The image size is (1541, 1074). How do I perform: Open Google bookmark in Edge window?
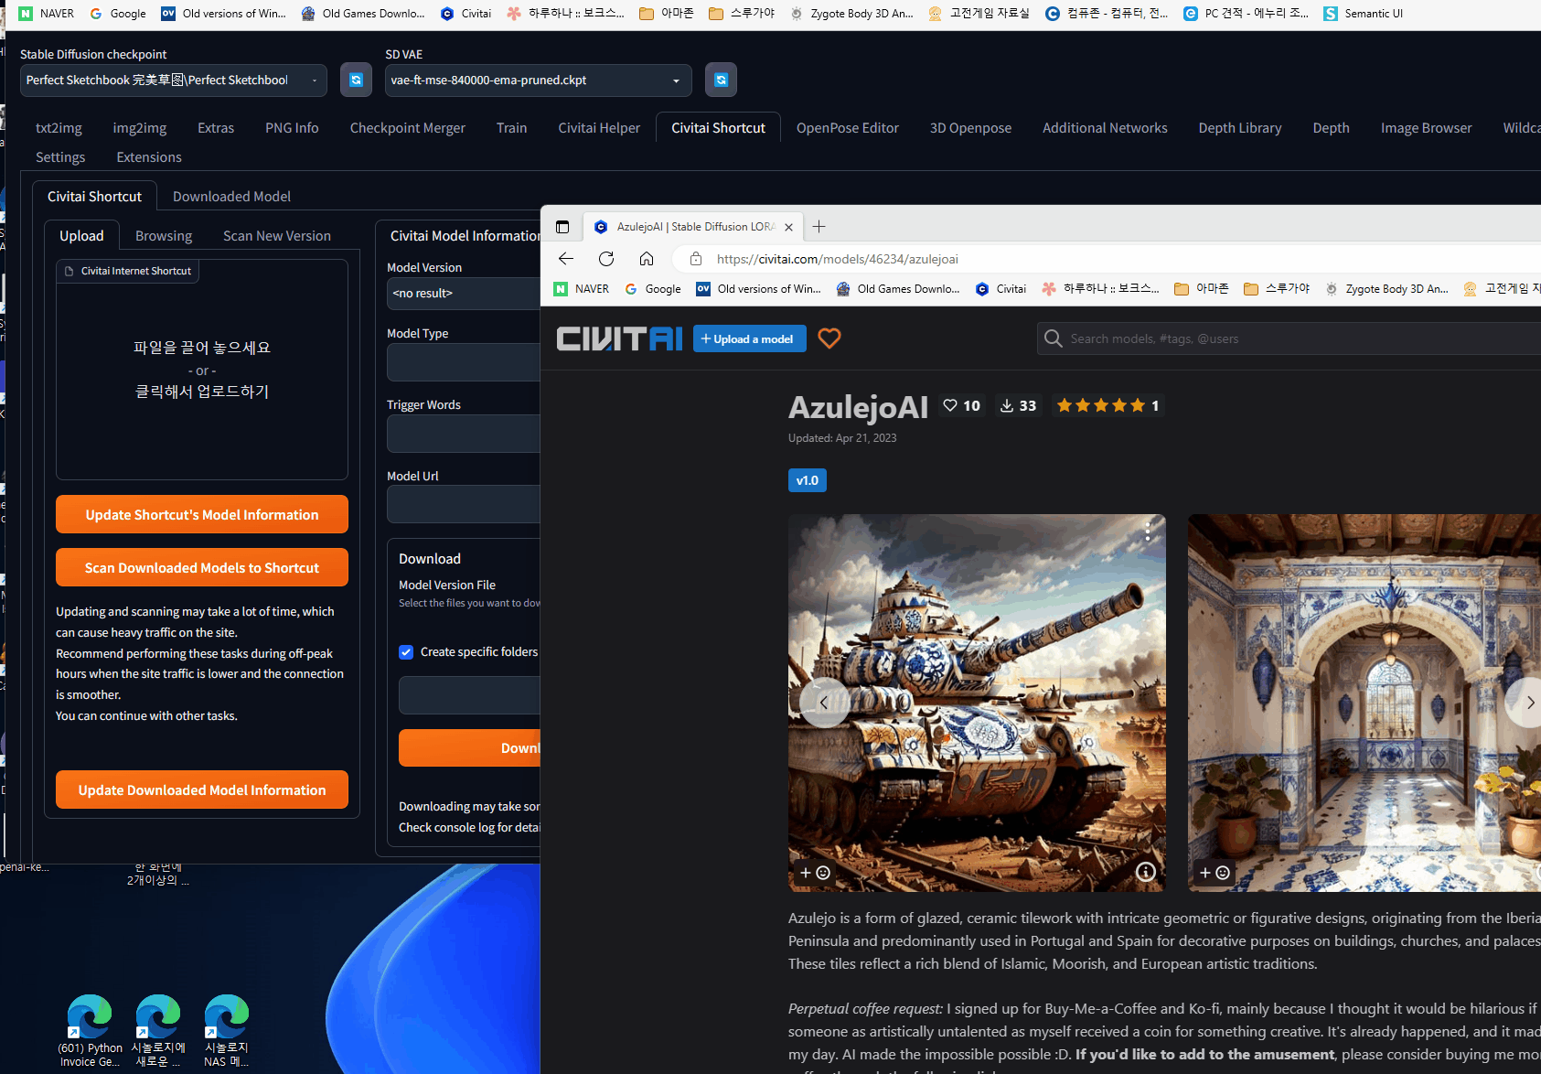(653, 289)
